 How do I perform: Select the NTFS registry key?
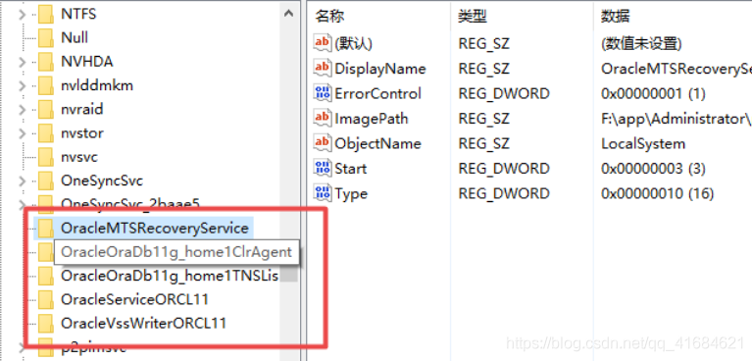click(x=78, y=14)
